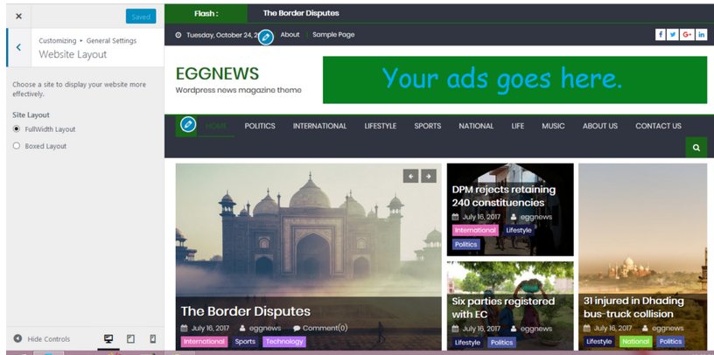Open the Google Plus social icon
The image size is (714, 355).
click(x=687, y=35)
